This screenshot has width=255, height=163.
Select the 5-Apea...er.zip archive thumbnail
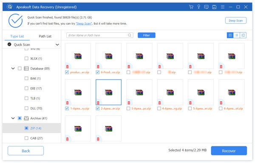[x=201, y=92]
